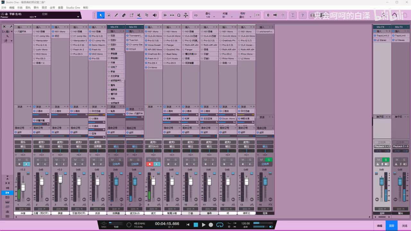Open the help question mark button
The image size is (411, 231).
(302, 15)
